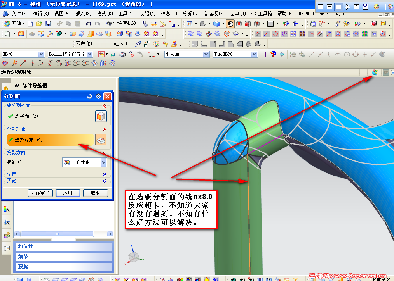This screenshot has width=394, height=281.
Task: Open the 单条曲线 curve rule dropdown
Action: pyautogui.click(x=254, y=54)
